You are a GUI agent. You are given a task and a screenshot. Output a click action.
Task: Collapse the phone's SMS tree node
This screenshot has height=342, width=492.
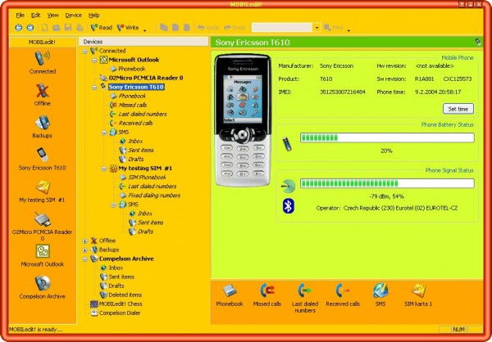(104, 133)
